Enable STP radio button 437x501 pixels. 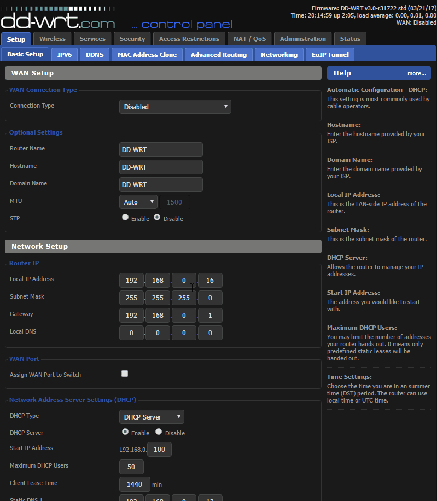125,218
